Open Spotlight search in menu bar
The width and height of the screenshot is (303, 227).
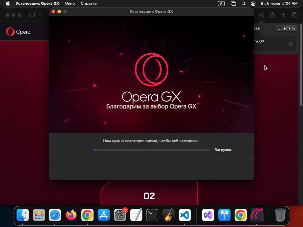244,4
